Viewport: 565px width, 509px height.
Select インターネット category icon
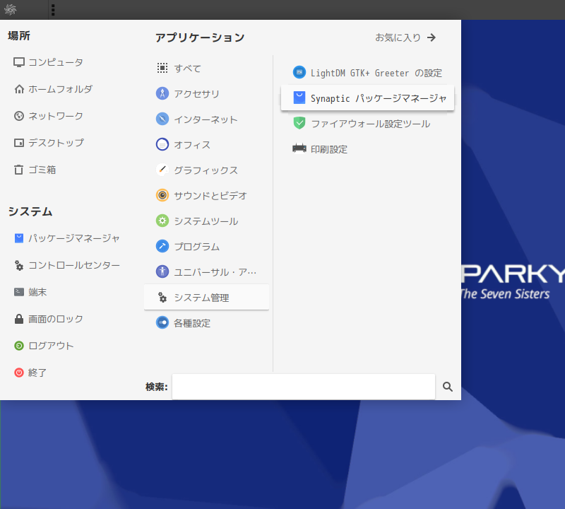click(162, 119)
